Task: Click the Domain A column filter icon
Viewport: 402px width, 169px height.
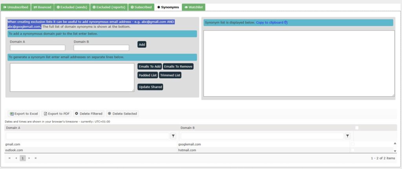Action: coord(173,136)
